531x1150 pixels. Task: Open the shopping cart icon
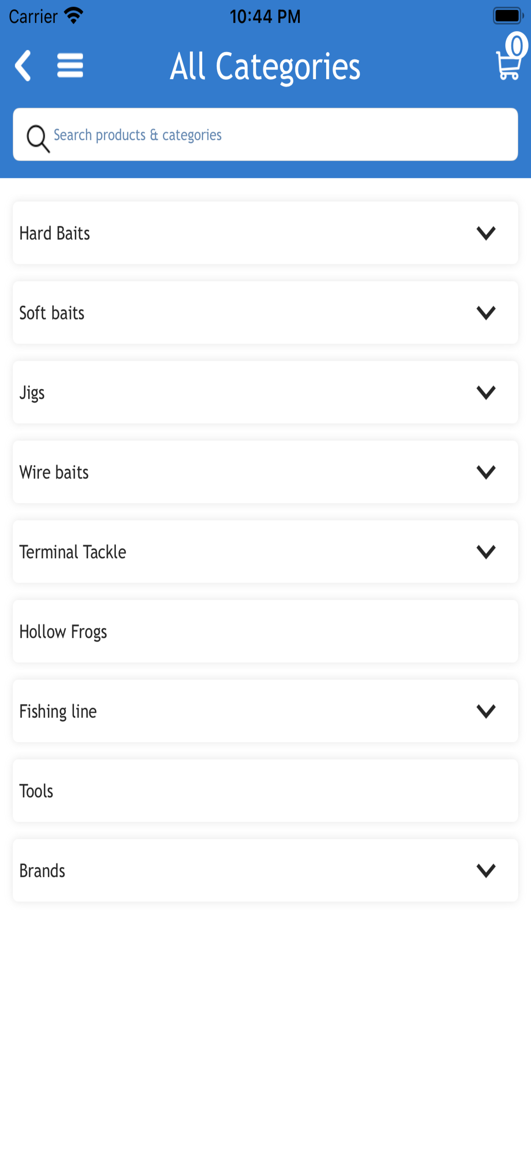click(x=511, y=57)
